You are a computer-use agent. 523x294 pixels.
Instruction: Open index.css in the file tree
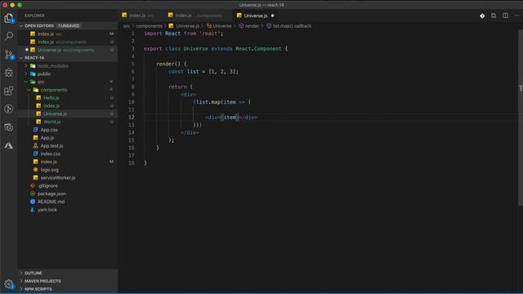pos(51,154)
